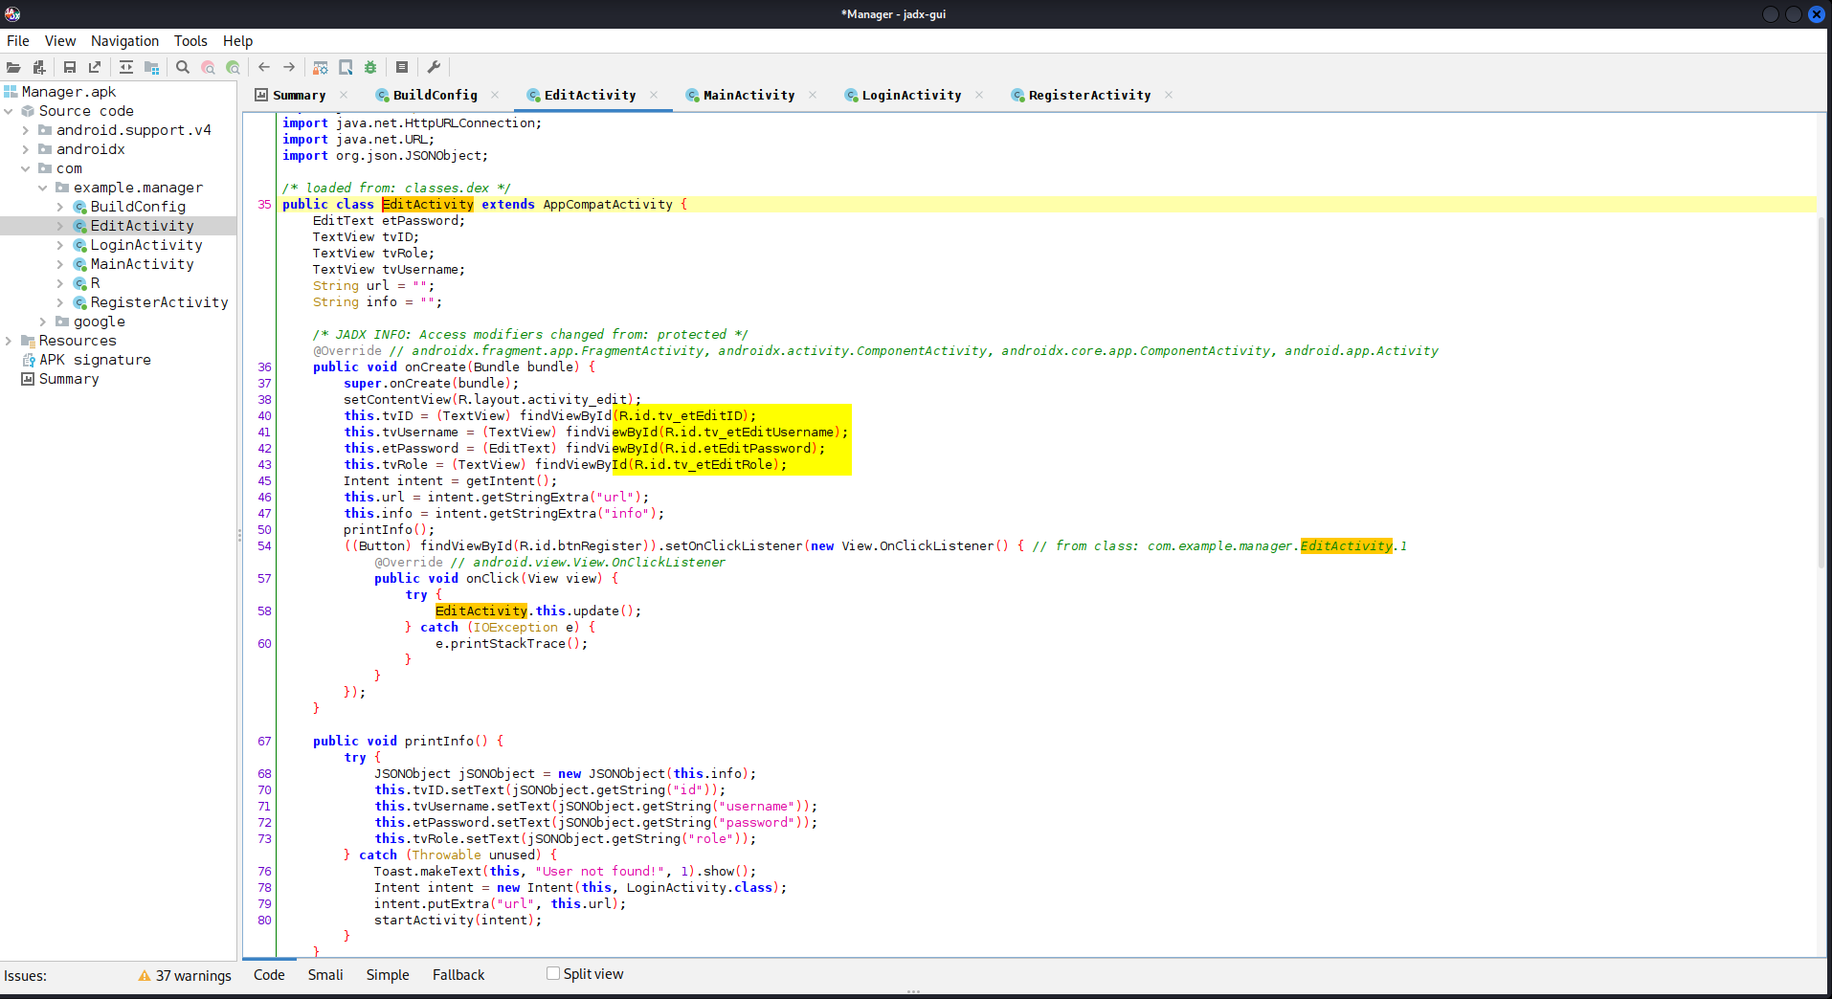Image resolution: width=1832 pixels, height=999 pixels.
Task: Switch to Fallback code view
Action: coord(458,975)
